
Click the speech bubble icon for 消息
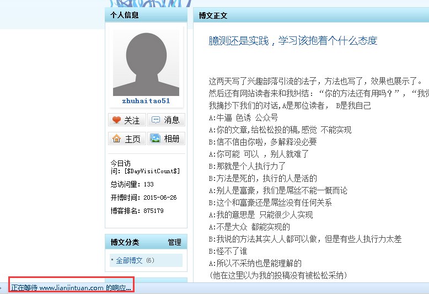[156, 120]
